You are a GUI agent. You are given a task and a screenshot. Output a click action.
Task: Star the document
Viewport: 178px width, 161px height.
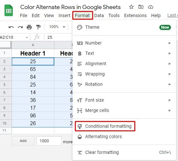tap(131, 7)
